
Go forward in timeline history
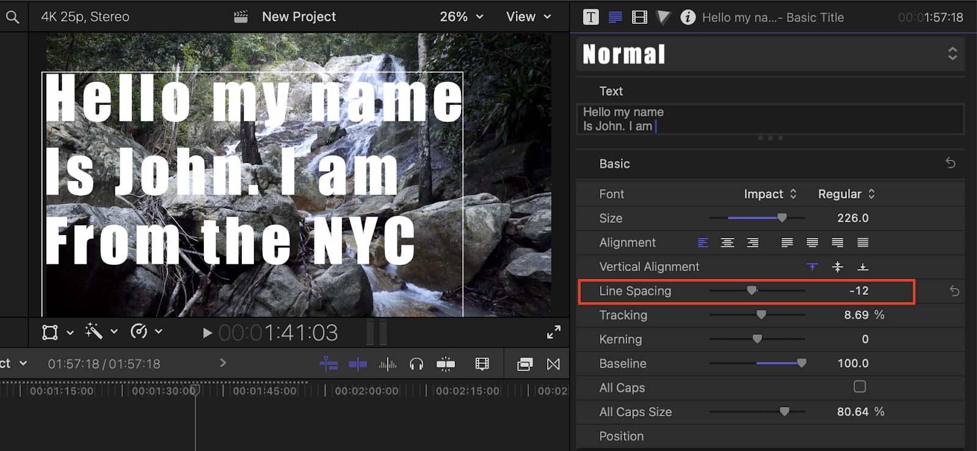tap(223, 363)
